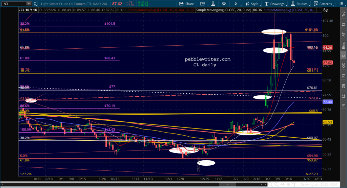Click the B: 87.62 bid quote
The image size is (347, 188).
pyautogui.click(x=143, y=2)
